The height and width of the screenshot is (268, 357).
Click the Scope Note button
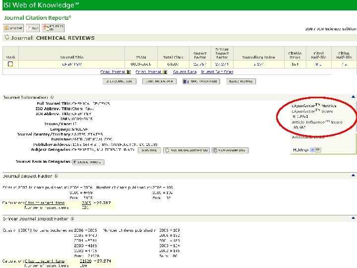pos(149,150)
